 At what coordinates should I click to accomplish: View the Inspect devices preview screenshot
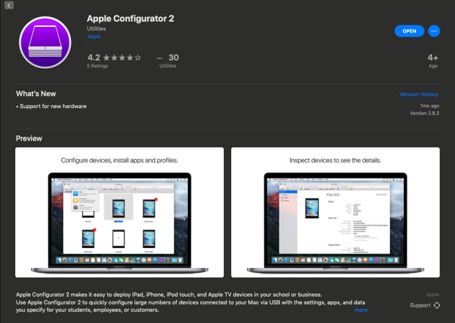point(335,212)
